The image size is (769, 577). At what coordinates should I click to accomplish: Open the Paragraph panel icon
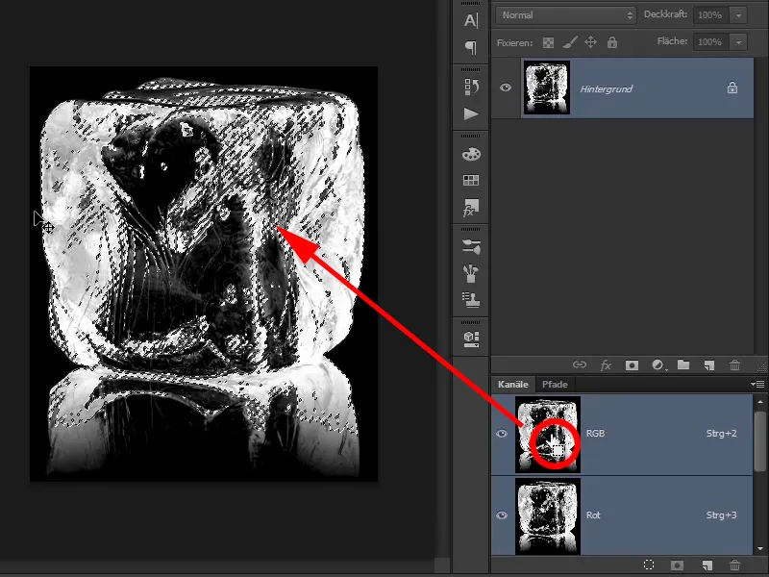[471, 47]
